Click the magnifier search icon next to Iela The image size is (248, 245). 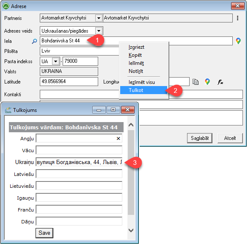[x=34, y=41]
